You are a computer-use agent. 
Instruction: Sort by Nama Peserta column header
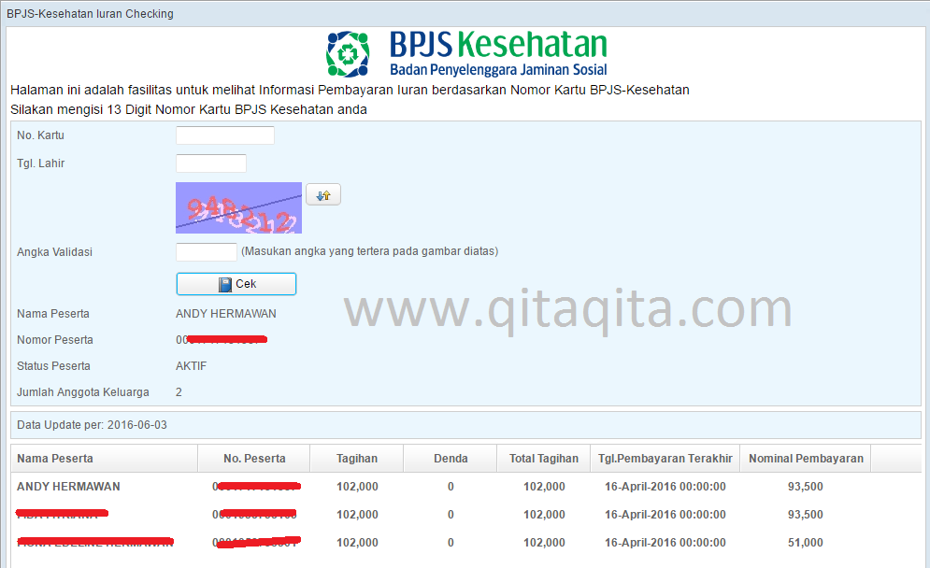pyautogui.click(x=105, y=459)
